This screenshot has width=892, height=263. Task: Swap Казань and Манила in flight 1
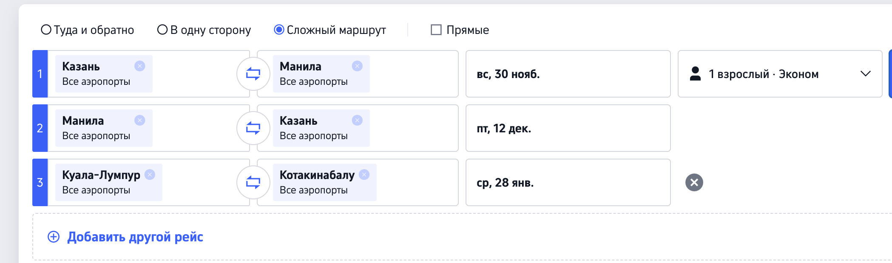(x=253, y=74)
